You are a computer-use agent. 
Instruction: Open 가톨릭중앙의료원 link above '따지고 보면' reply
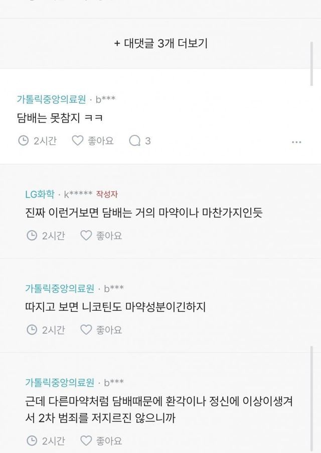[x=60, y=288]
